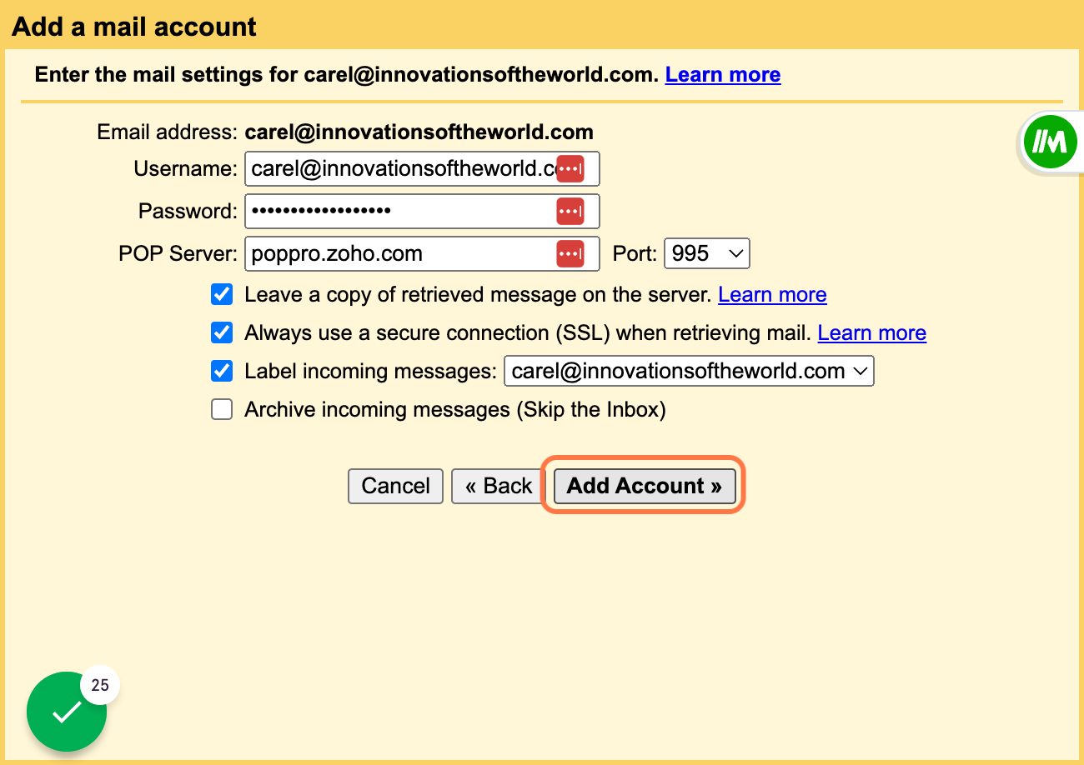Open the label selection dropdown
The image size is (1084, 765).
pos(689,371)
